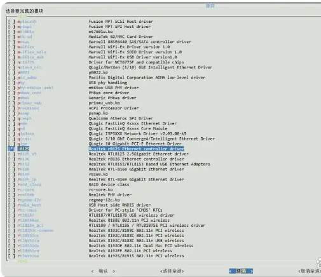Tick the mtk-sd module checkbox
The height and width of the screenshot is (277, 321).
click(11, 37)
